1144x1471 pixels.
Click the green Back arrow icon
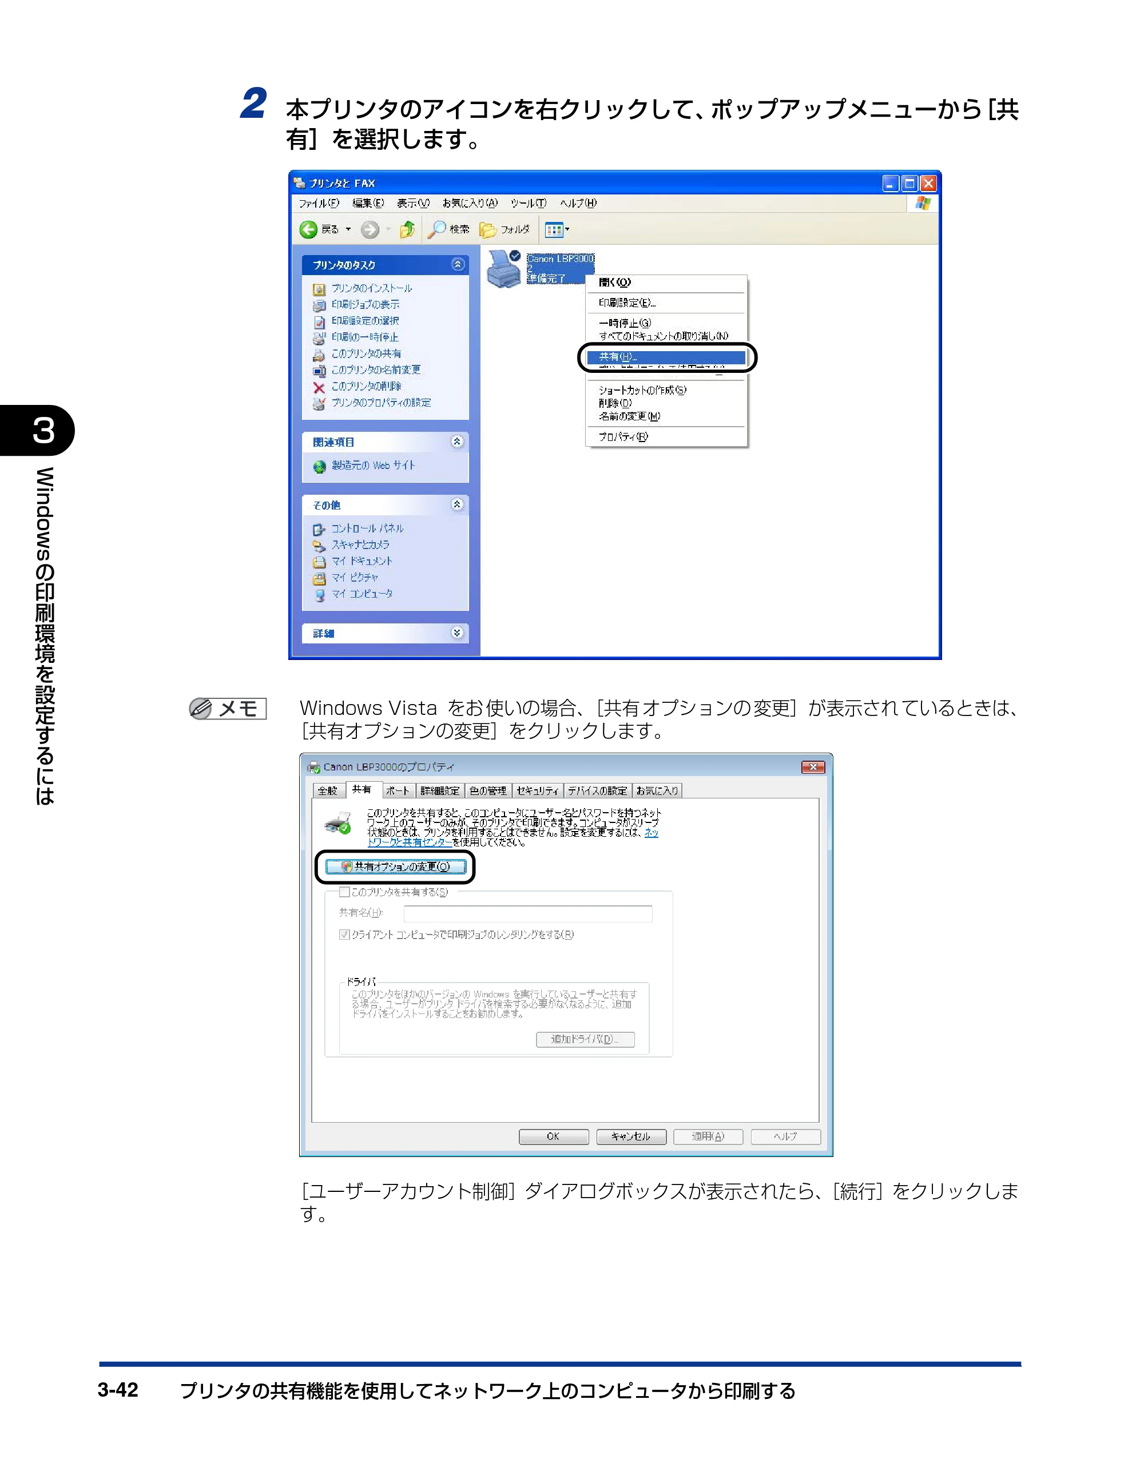click(308, 230)
